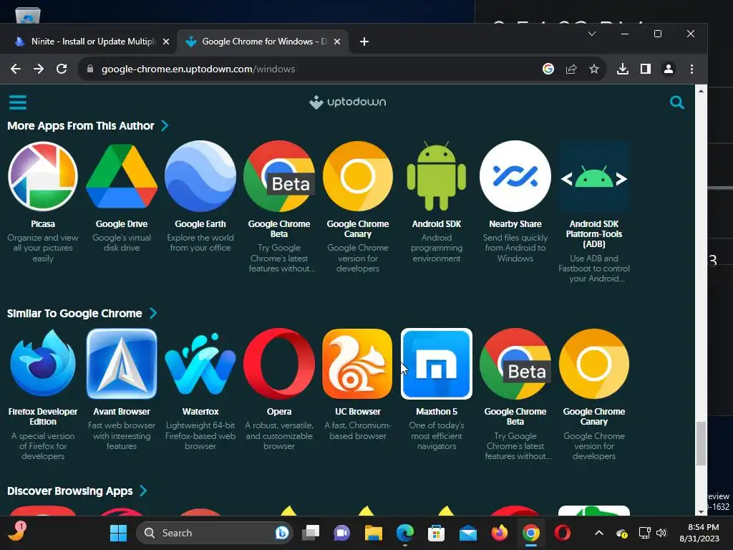Open Google Chrome Canary icon under Similar To Google Chrome
Viewport: 733px width, 550px height.
594,364
